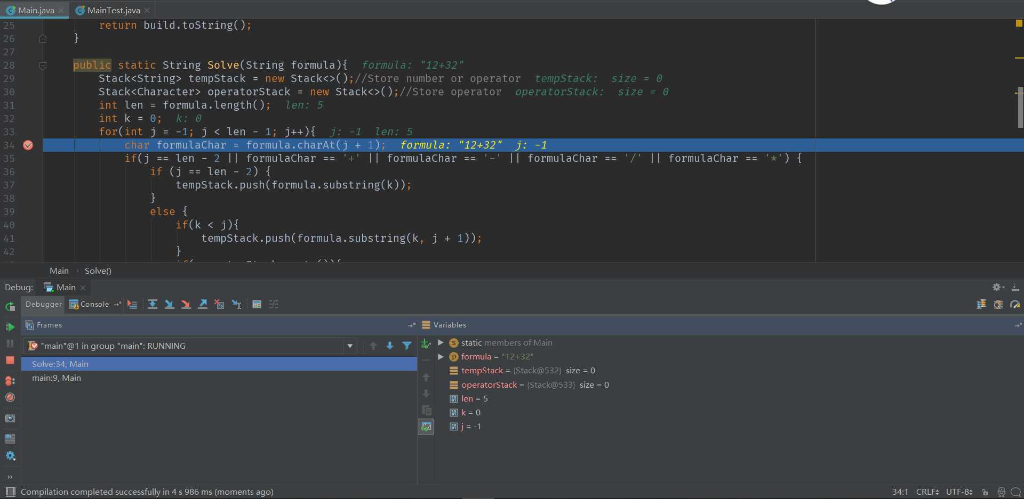1024x499 pixels.
Task: Switch to the Console tab
Action: tap(89, 304)
